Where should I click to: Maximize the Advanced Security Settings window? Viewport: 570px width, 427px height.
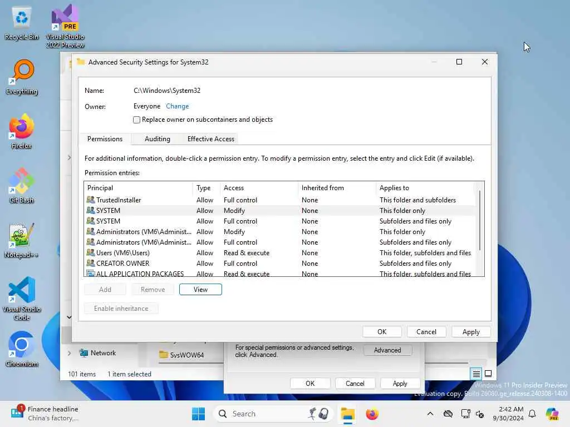tap(459, 62)
